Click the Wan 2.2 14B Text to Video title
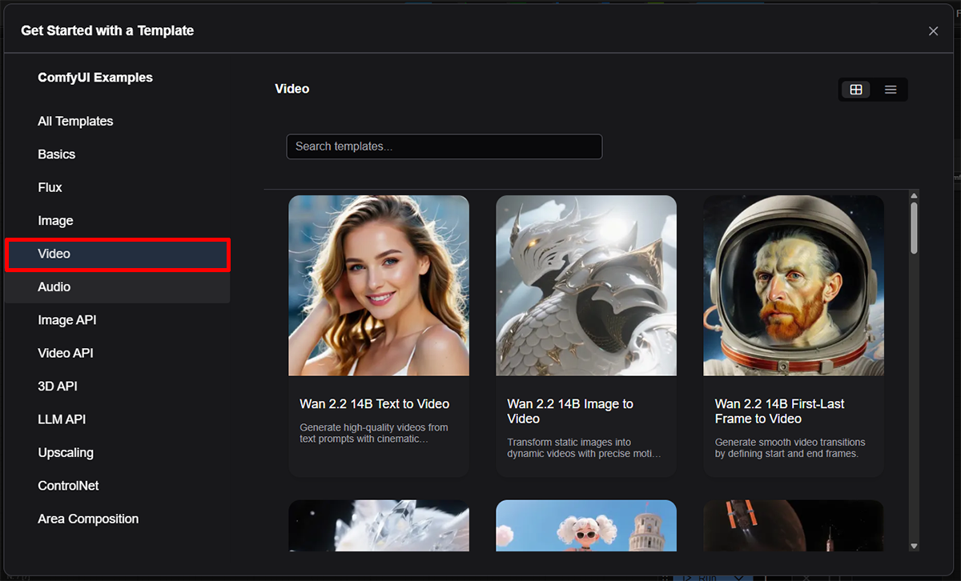This screenshot has width=961, height=581. click(375, 404)
